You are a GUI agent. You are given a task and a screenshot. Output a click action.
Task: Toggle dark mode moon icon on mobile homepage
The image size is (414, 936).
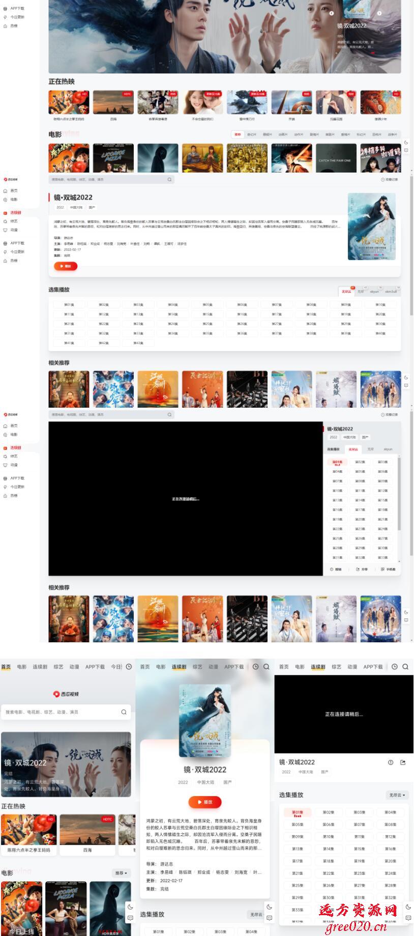pos(130,907)
